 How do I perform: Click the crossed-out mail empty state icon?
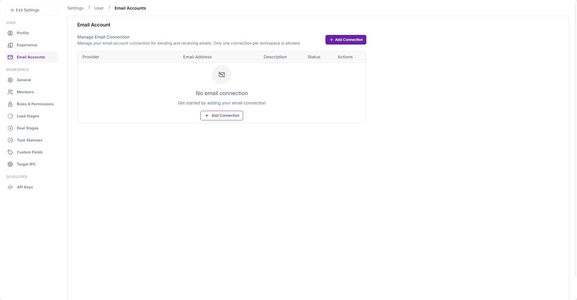pyautogui.click(x=222, y=75)
